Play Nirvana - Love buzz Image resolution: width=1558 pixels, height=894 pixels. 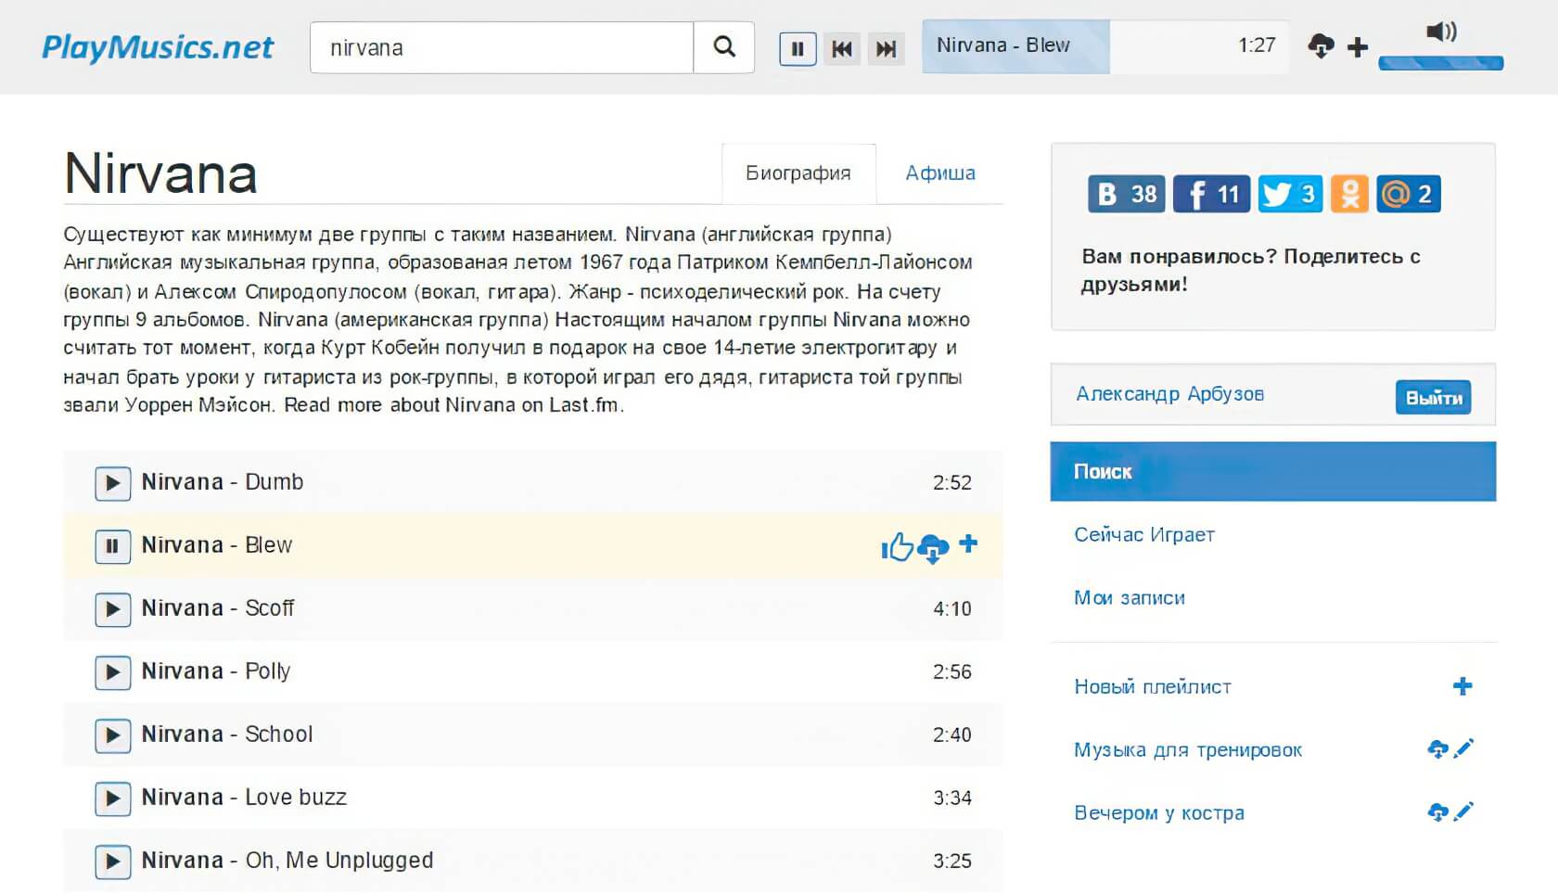(112, 798)
